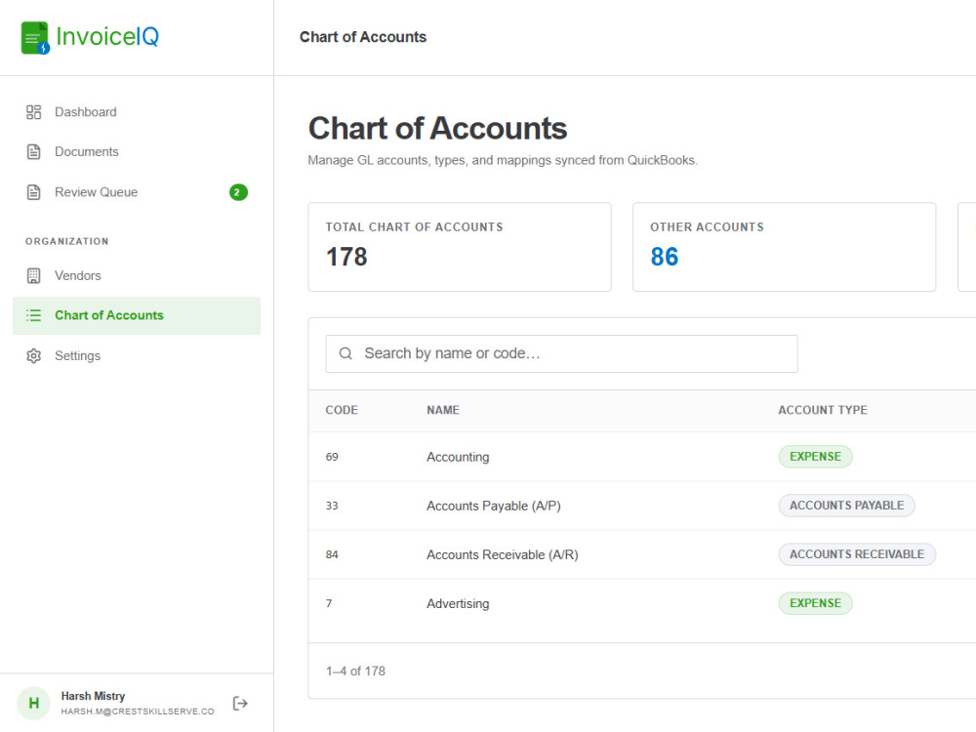Select the Total Chart of Accounts card
976x732 pixels.
(460, 247)
